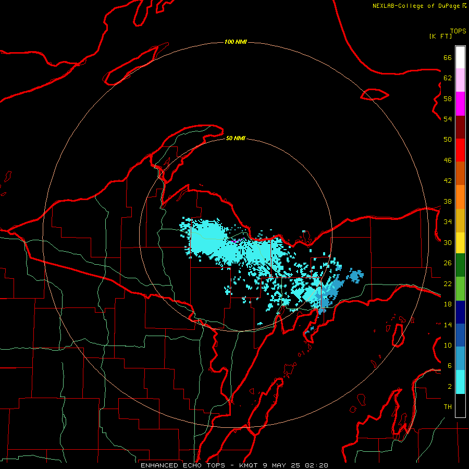Click the 66 legend value

[x=448, y=57]
